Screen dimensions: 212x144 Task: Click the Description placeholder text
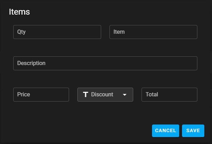[x=31, y=63]
